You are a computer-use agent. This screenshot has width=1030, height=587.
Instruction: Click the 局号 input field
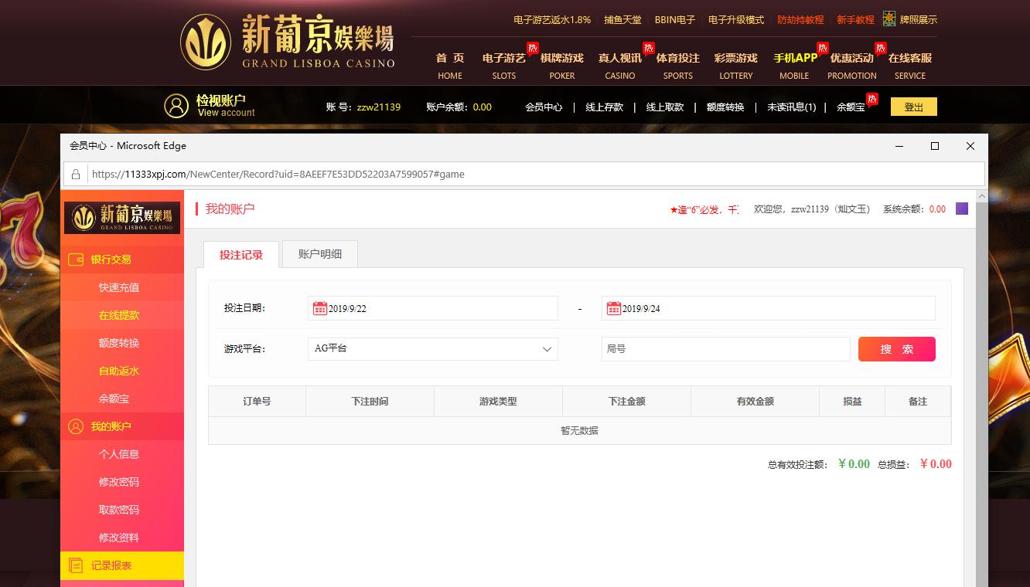pos(726,349)
